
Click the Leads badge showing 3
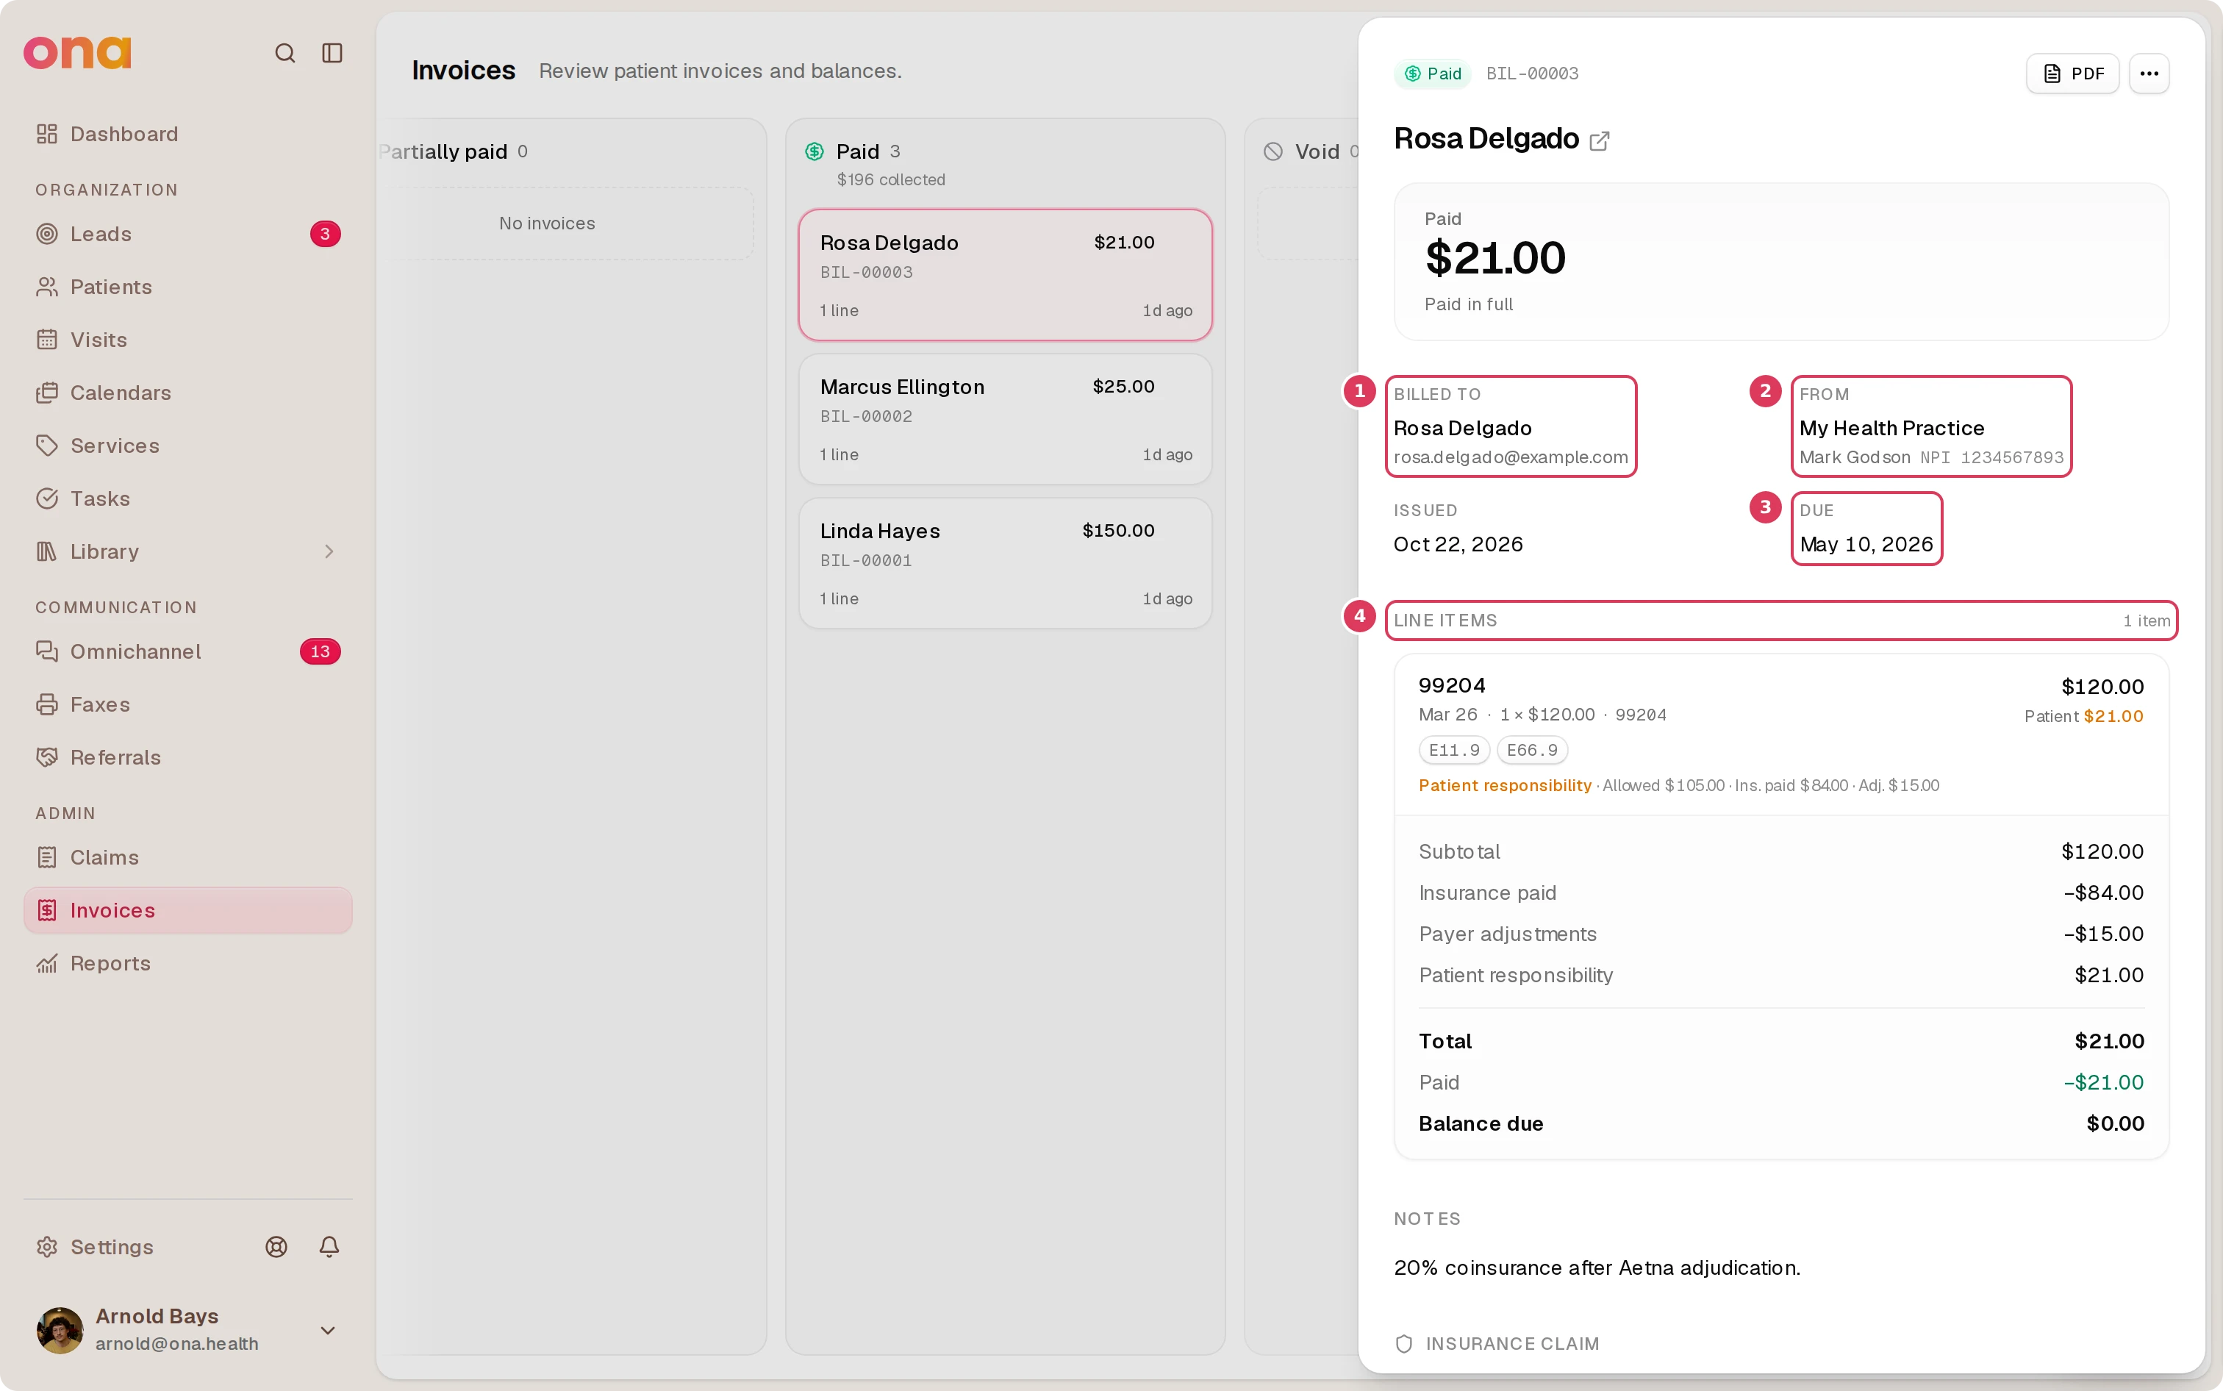click(x=325, y=234)
